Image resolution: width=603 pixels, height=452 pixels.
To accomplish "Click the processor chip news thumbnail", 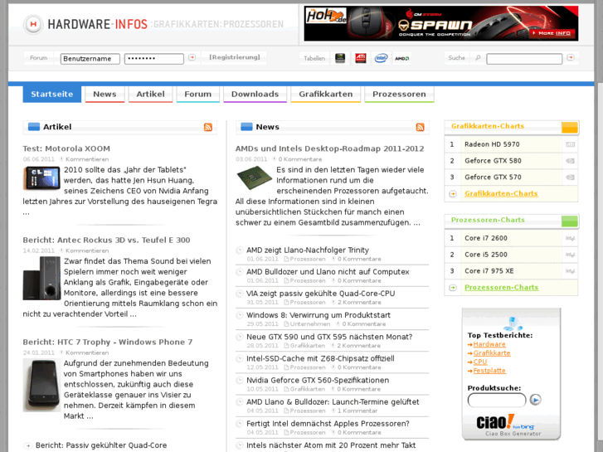I will [x=254, y=177].
